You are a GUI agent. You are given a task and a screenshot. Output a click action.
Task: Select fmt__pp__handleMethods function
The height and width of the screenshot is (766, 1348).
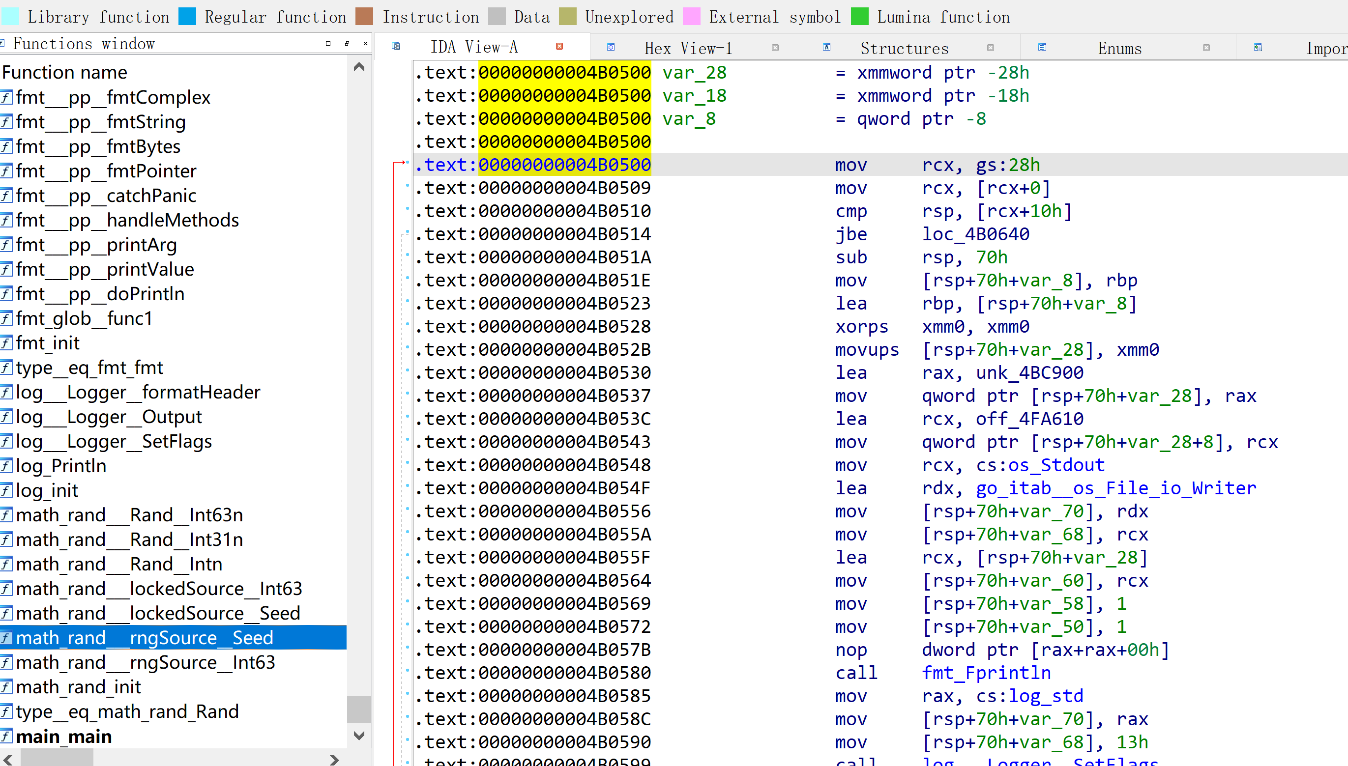coord(173,220)
